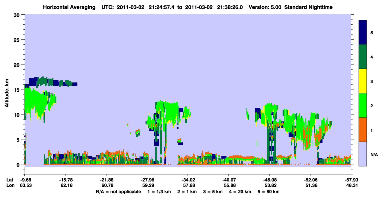Click the latitude value -46.08
This screenshot has width=390, height=200.
269,180
